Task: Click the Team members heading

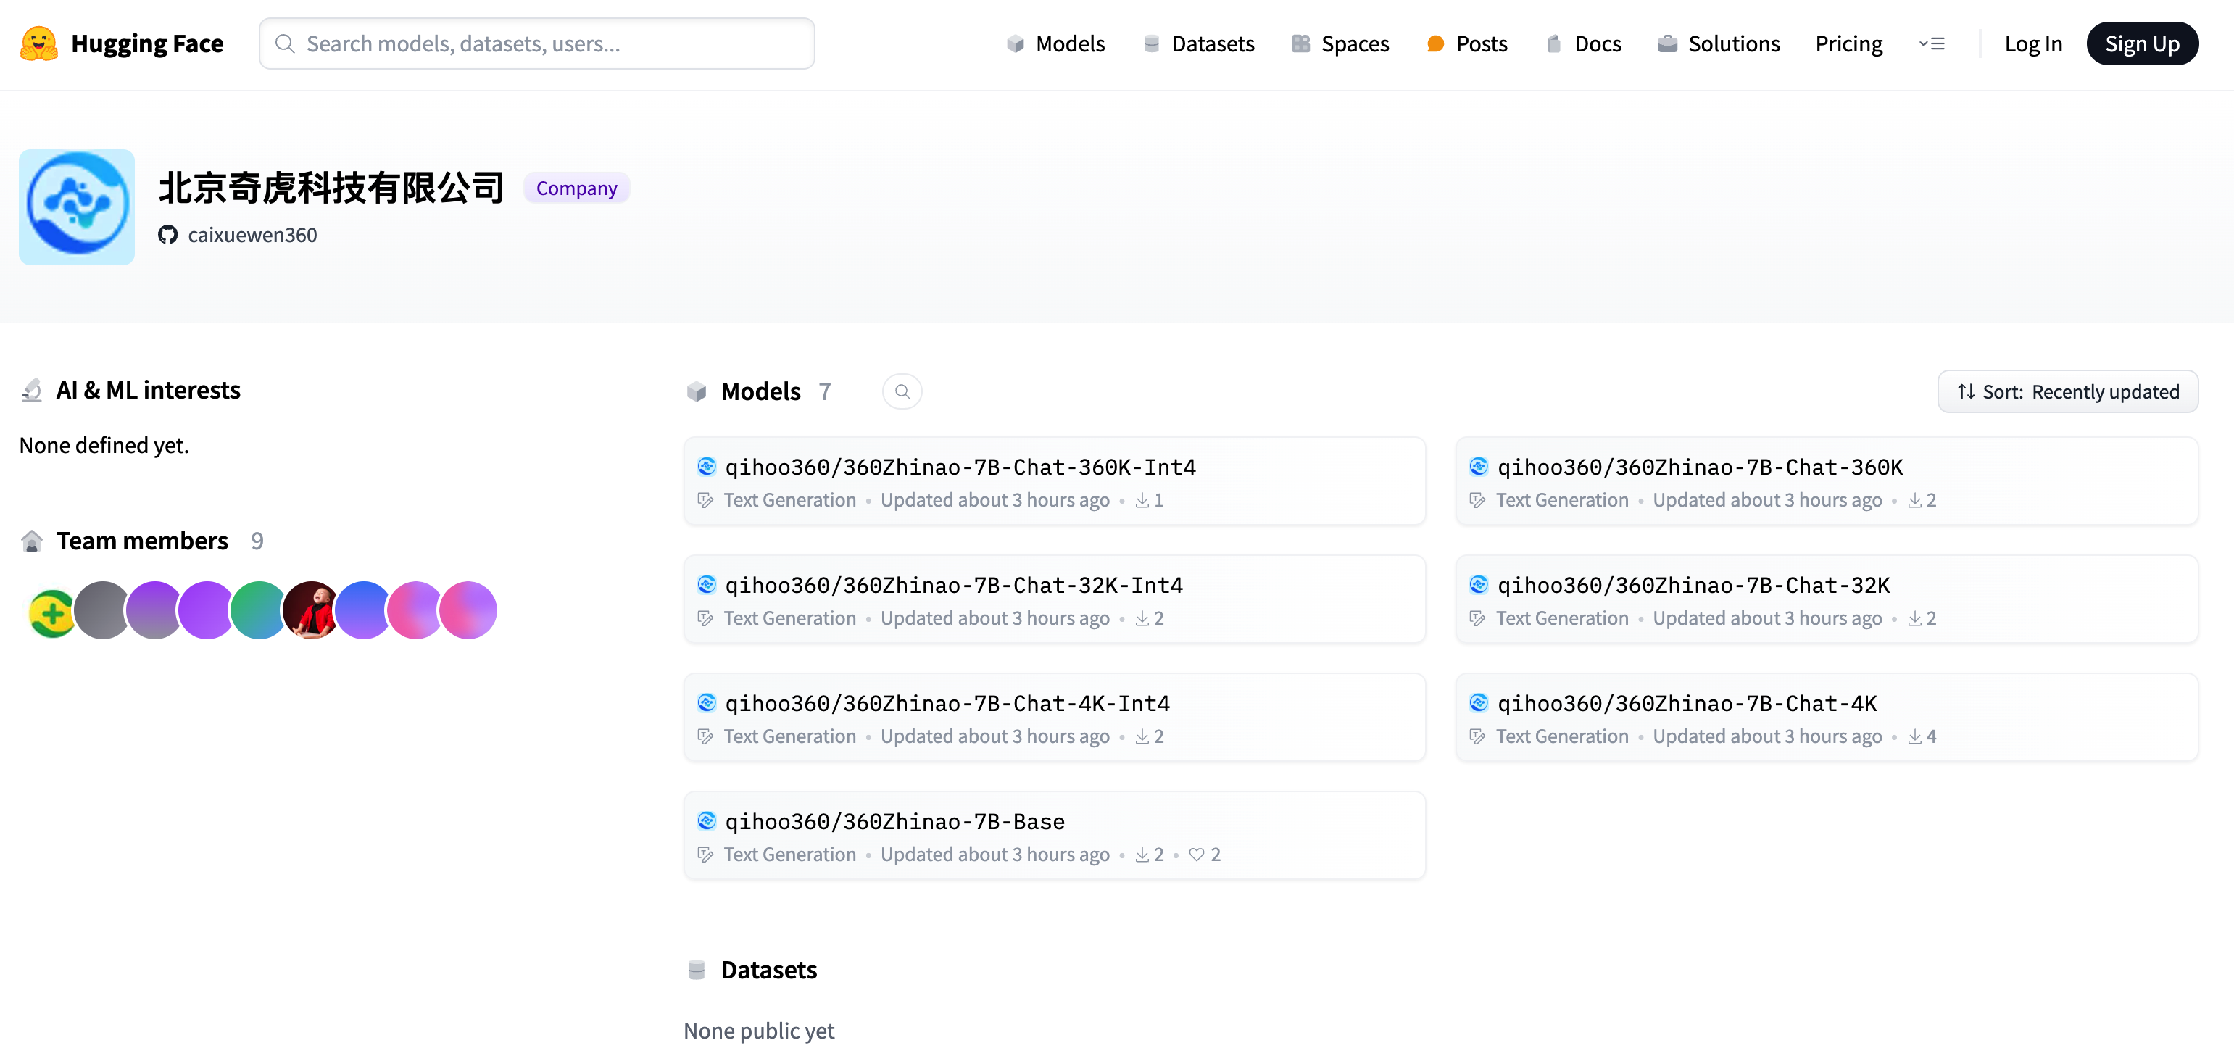Action: point(142,541)
